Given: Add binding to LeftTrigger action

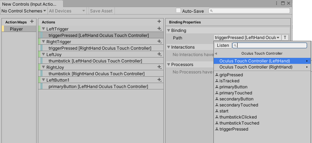Looking at the screenshot, I should [159, 29].
